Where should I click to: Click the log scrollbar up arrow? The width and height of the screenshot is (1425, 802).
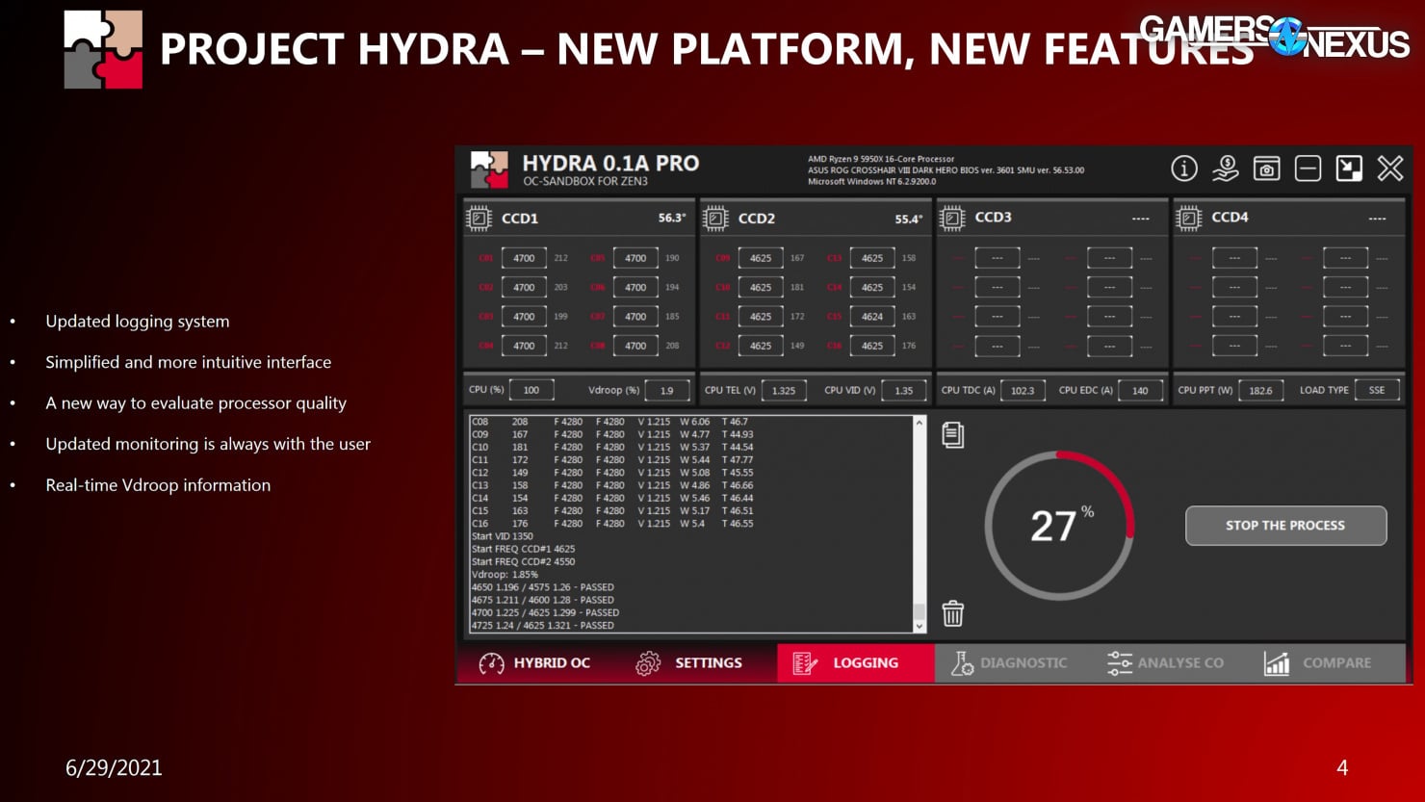(919, 423)
